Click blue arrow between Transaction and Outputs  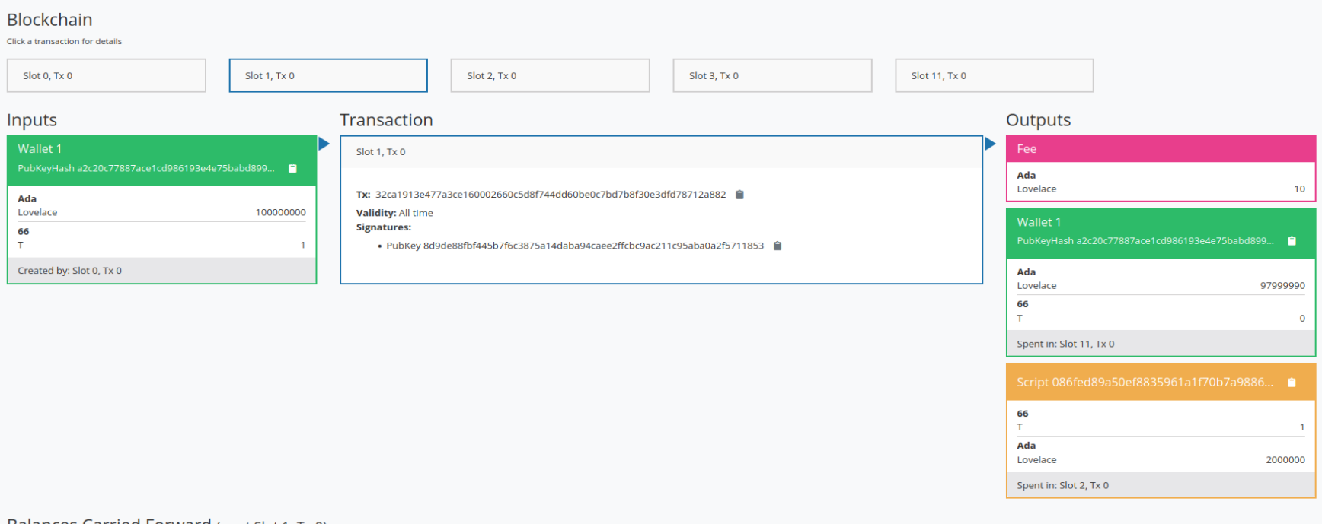click(990, 144)
